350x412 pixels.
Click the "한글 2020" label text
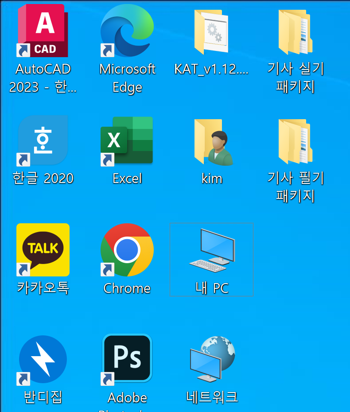tap(43, 178)
